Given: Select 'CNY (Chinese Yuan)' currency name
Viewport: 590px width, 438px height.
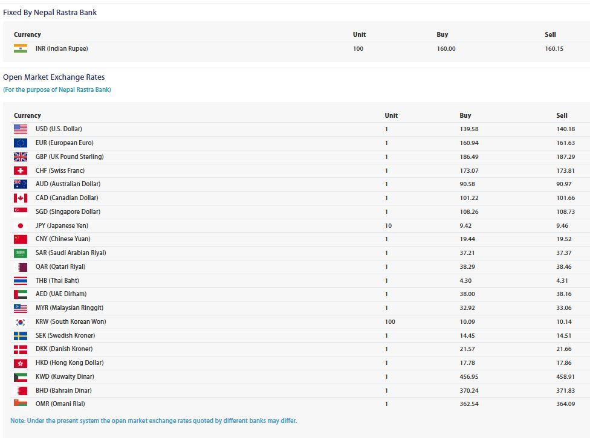Looking at the screenshot, I should (x=63, y=239).
